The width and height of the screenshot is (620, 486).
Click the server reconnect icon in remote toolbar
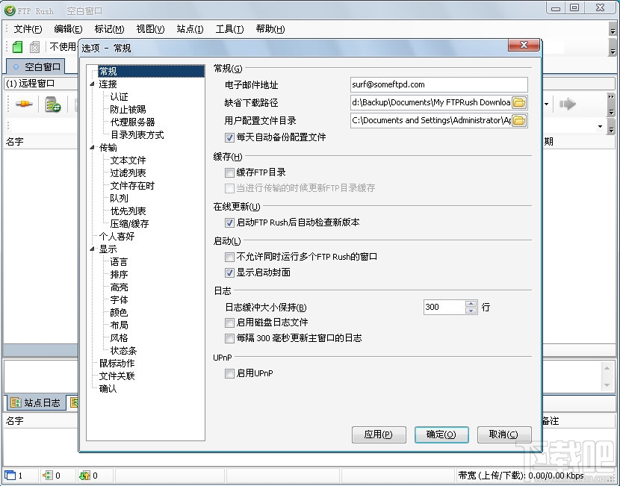[x=52, y=105]
